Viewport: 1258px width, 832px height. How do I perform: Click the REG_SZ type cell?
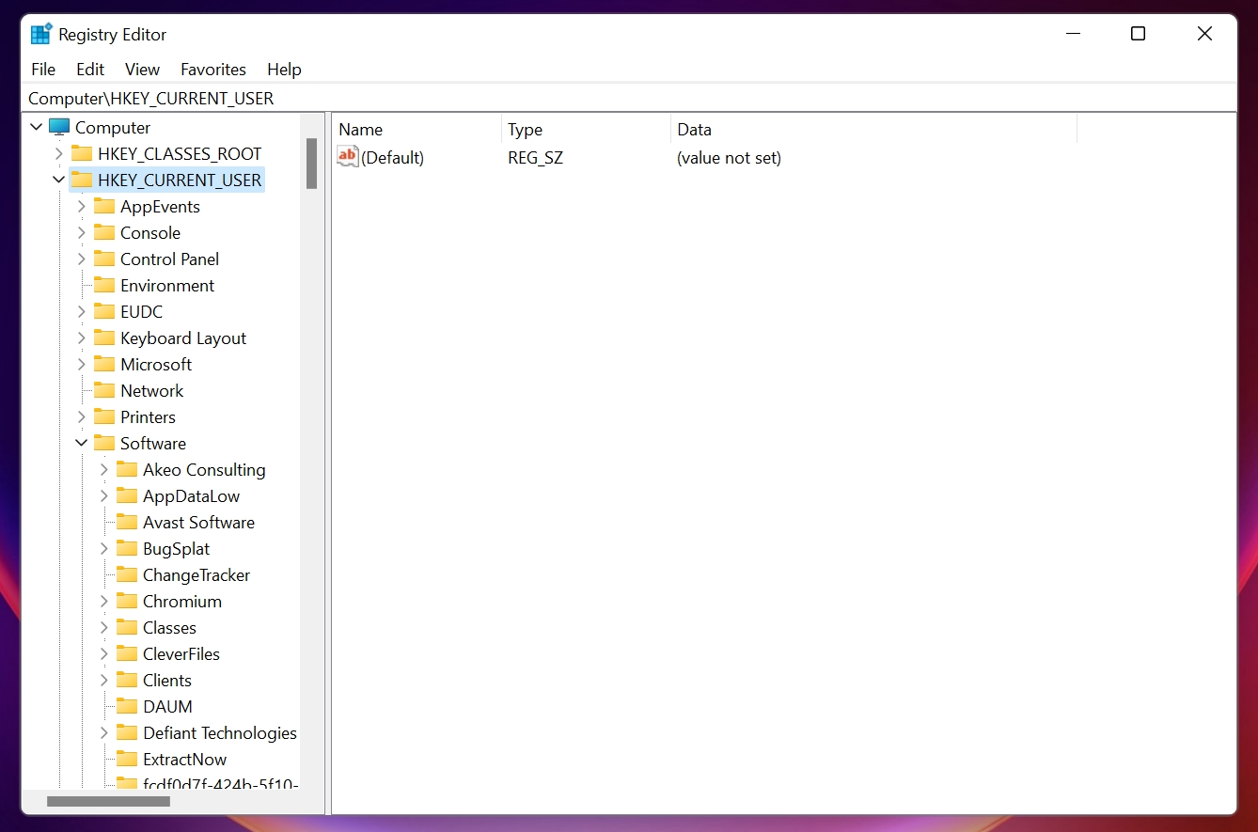coord(536,158)
